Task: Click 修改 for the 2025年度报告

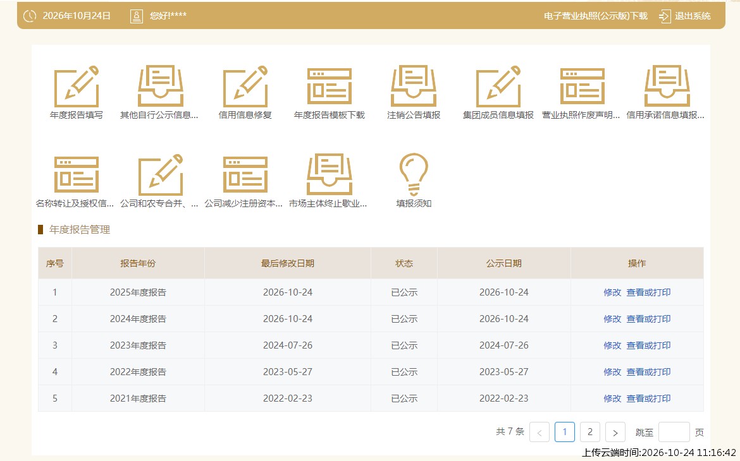Action: point(612,292)
